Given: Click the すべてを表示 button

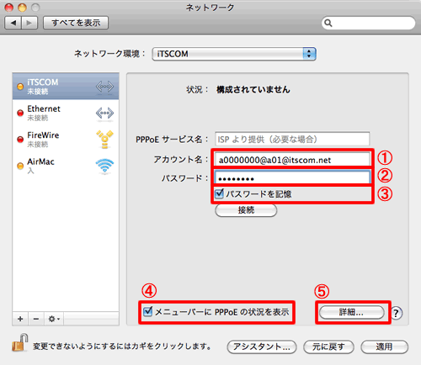Looking at the screenshot, I should coord(76,23).
